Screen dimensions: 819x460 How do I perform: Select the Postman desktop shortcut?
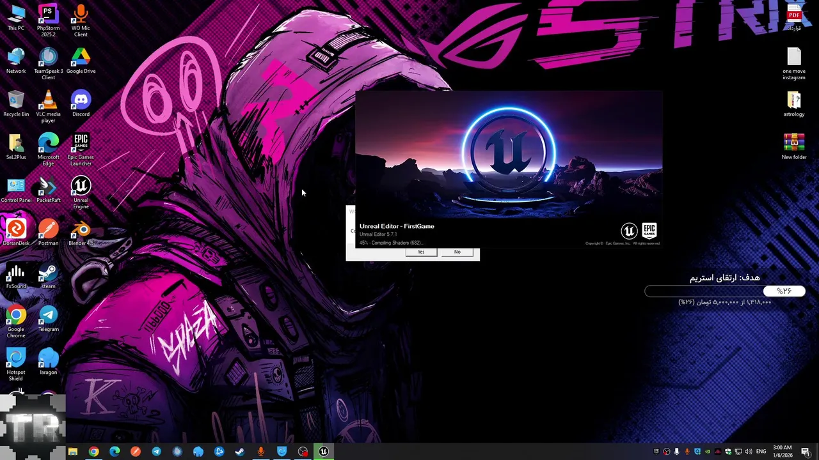[x=48, y=233]
